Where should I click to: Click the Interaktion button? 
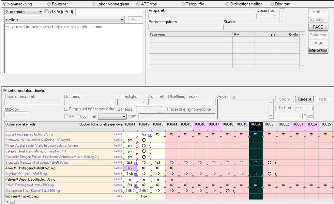318,50
